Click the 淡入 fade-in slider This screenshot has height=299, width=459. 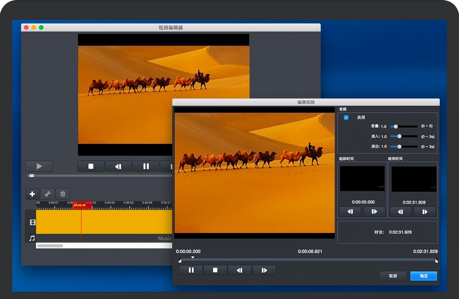[x=399, y=136]
